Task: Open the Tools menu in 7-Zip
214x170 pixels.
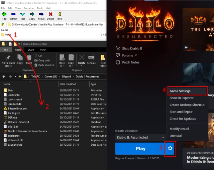Action: [x=40, y=8]
